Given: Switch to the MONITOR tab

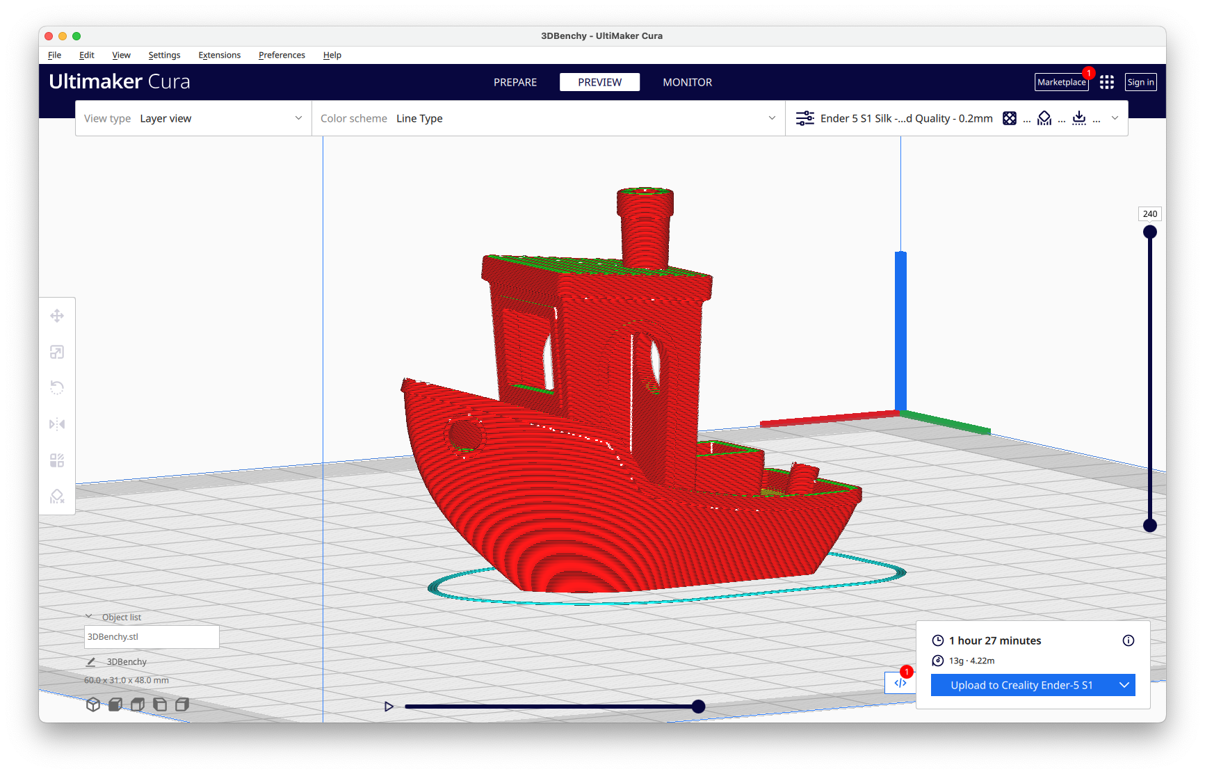Looking at the screenshot, I should [687, 81].
